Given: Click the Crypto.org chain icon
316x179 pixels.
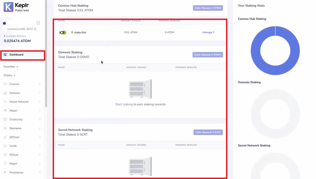Looking at the screenshot, I should 5,119.
